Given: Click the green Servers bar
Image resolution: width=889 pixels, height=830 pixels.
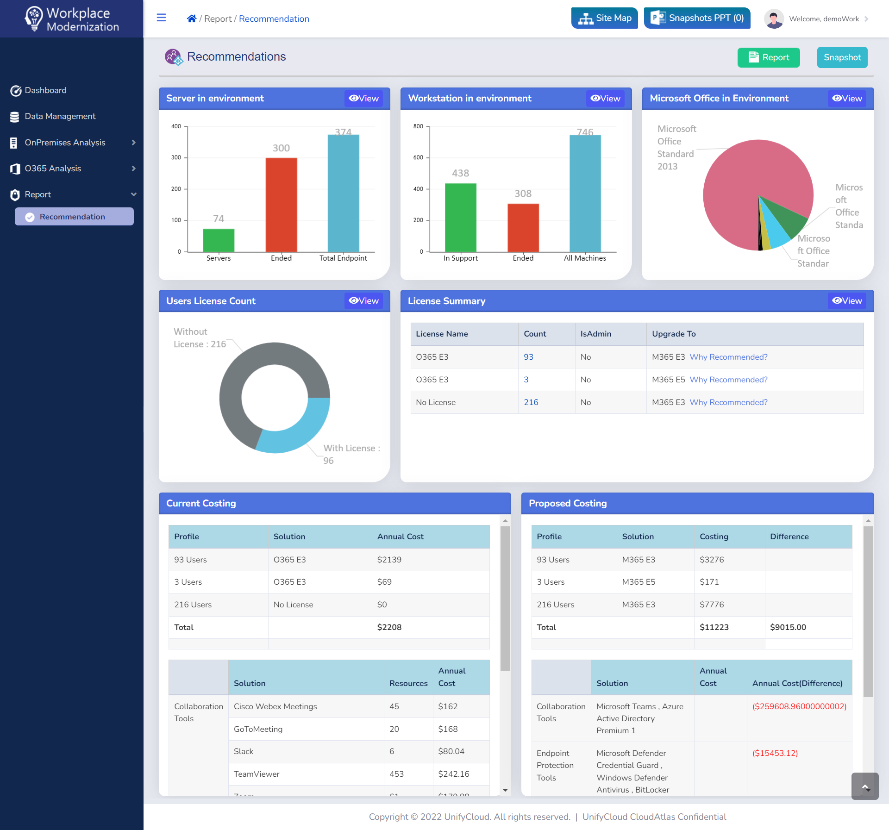Looking at the screenshot, I should [219, 241].
